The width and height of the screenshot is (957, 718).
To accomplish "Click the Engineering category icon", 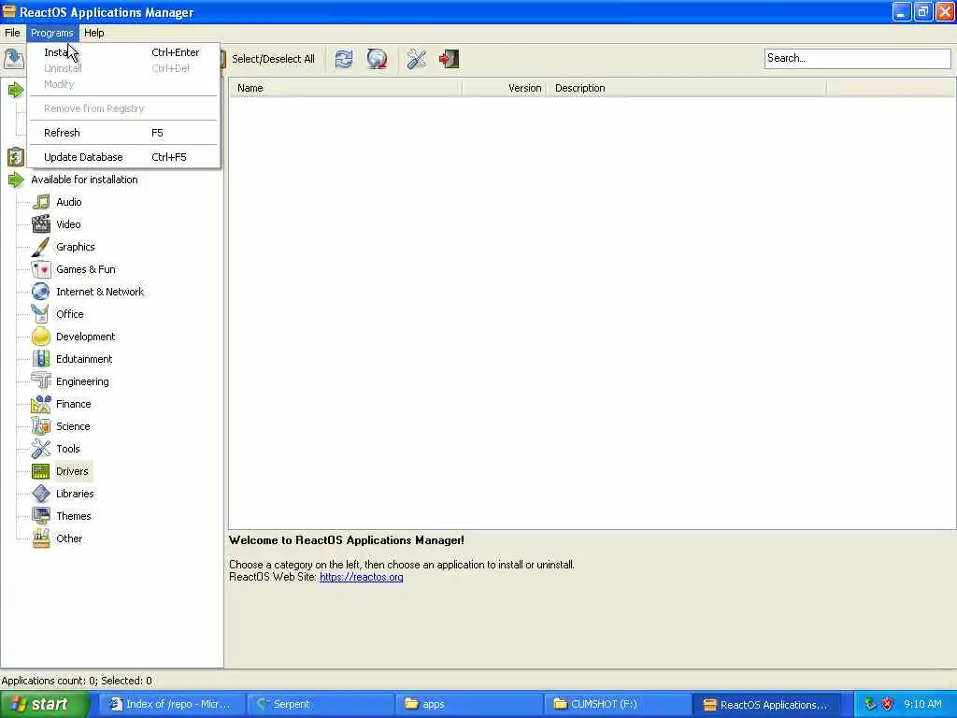I will tap(41, 381).
